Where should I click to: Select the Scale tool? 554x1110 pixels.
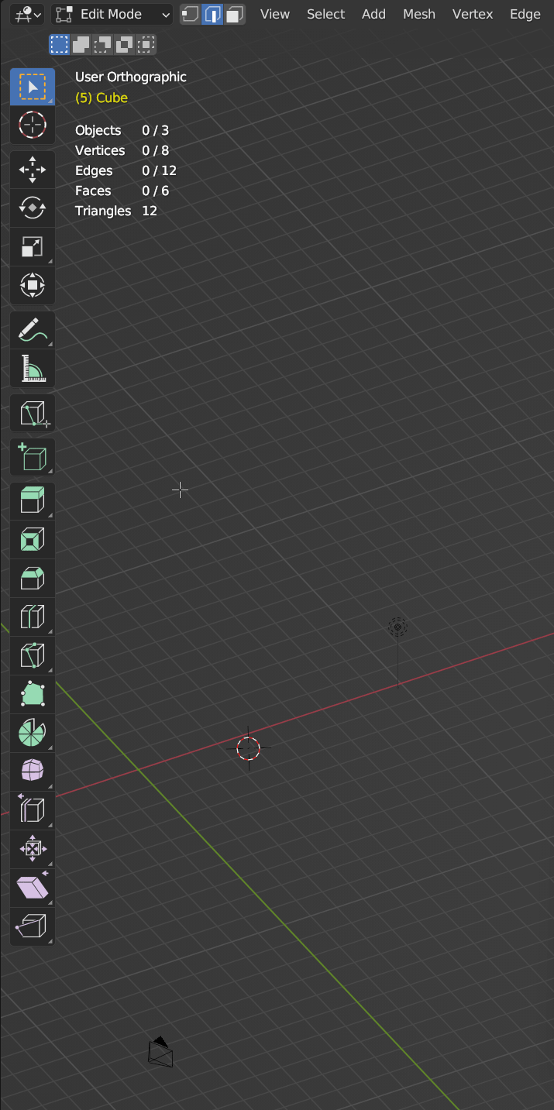(33, 246)
